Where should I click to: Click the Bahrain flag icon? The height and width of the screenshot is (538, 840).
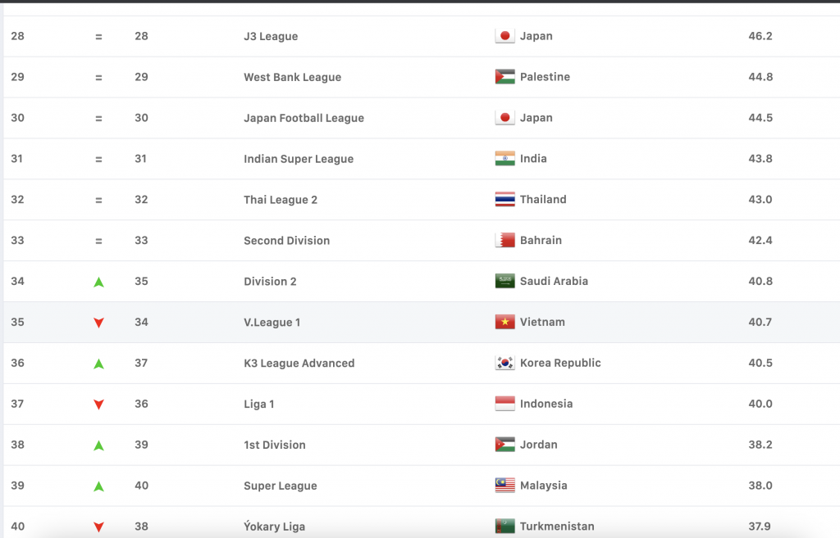coord(504,241)
